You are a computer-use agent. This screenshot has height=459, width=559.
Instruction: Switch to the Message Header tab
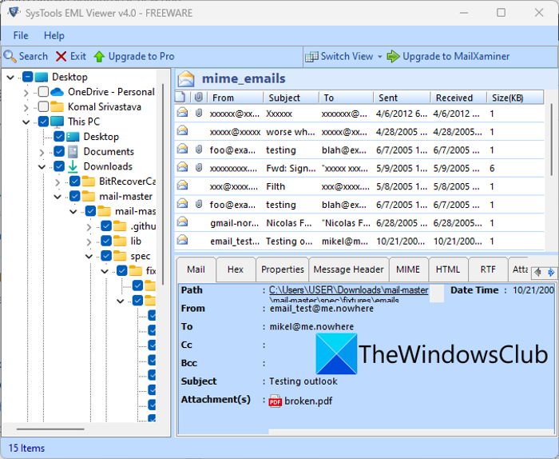(x=349, y=269)
